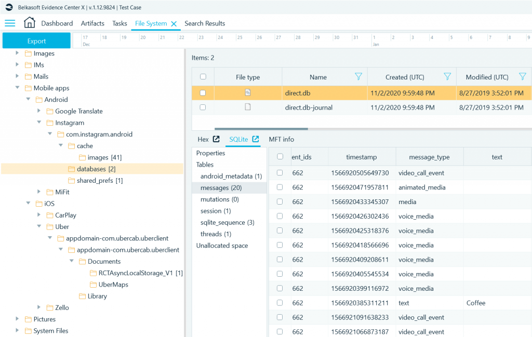Toggle select-all checkbox in messages table
532x337 pixels.
click(x=281, y=157)
